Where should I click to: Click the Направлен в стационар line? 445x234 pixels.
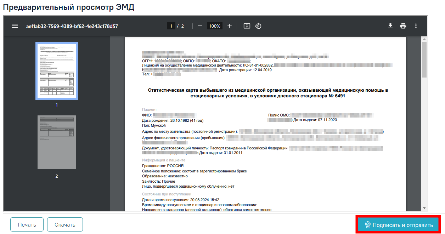[207, 210]
